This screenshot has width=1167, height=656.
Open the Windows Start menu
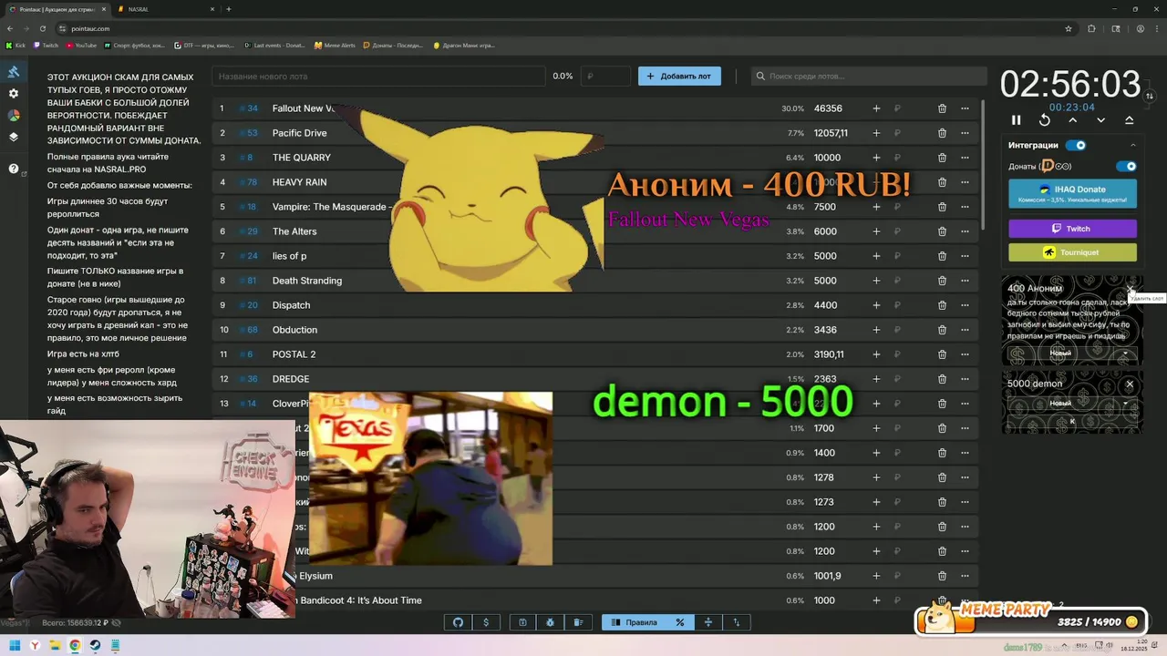[15, 646]
